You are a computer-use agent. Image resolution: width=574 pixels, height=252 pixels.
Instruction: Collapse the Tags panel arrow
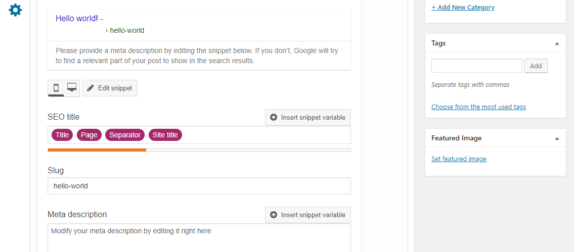(557, 43)
